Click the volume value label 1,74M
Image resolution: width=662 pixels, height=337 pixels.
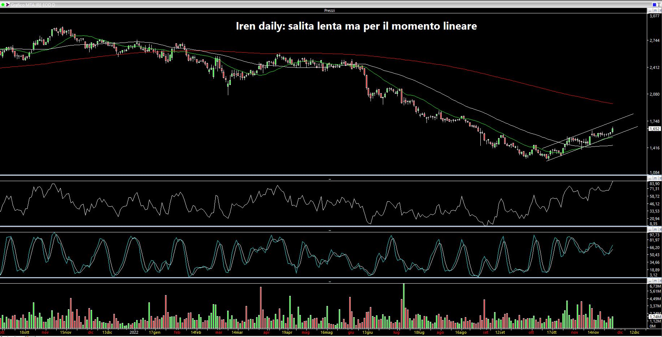coord(654,316)
